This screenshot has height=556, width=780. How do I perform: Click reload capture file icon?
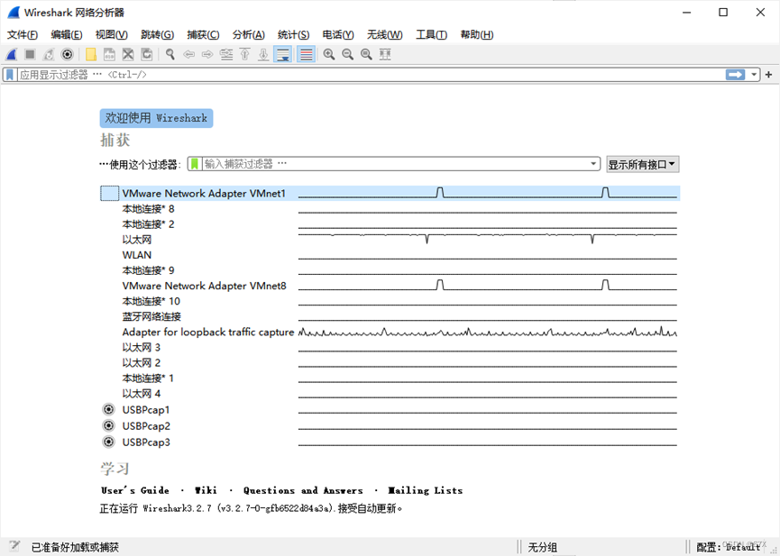(147, 54)
